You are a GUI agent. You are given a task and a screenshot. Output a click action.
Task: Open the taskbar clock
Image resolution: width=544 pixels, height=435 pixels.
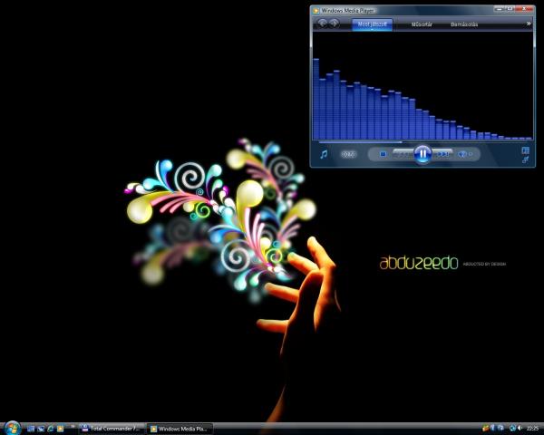(533, 429)
